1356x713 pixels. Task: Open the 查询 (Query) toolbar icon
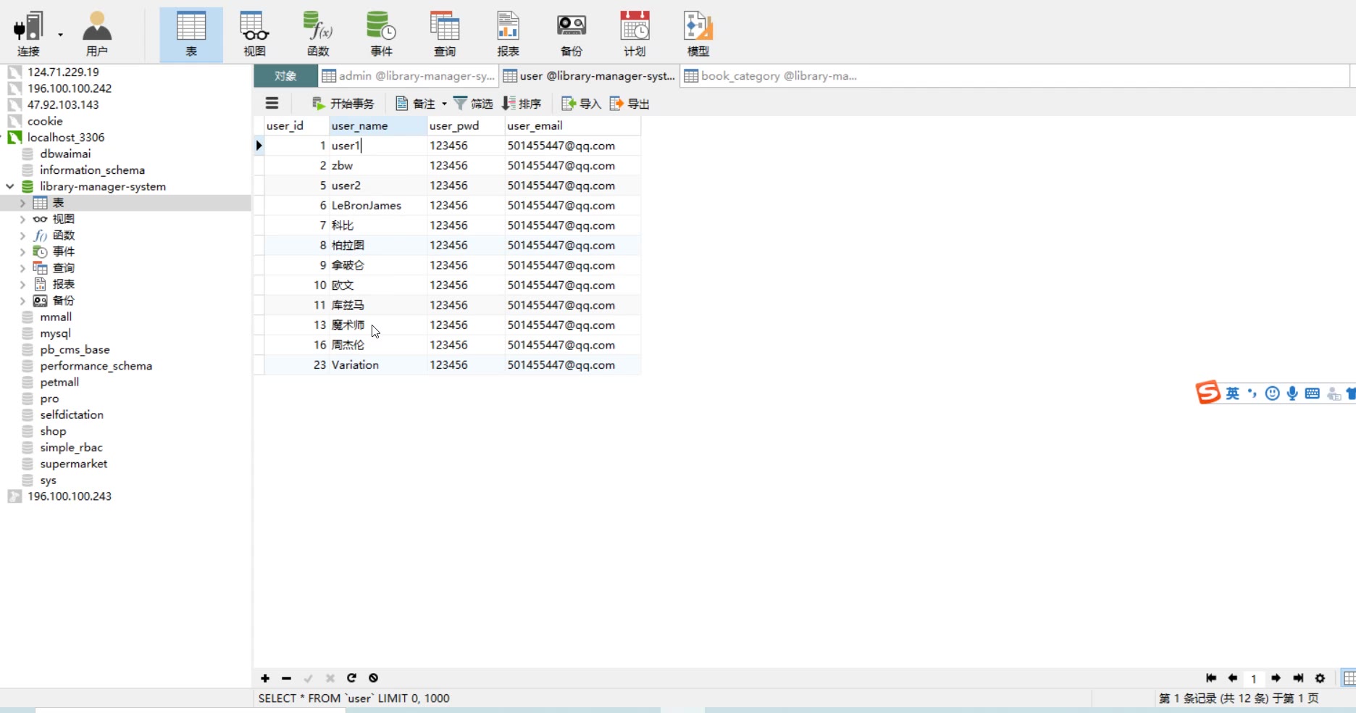444,33
